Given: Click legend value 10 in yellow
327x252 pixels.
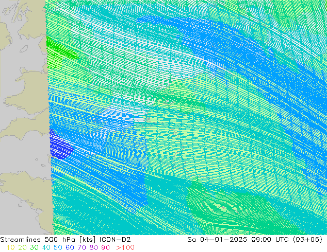Looking at the screenshot, I should point(10,247).
